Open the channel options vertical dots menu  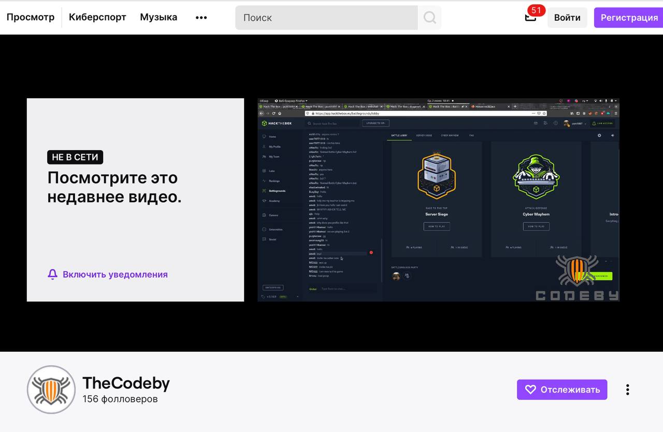pos(627,390)
